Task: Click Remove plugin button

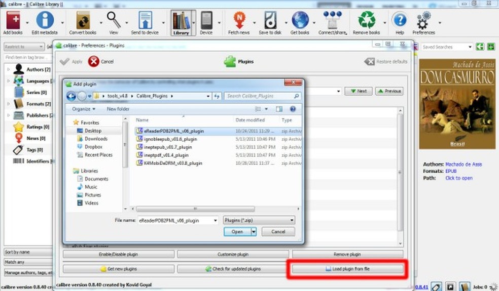Action: (347, 254)
